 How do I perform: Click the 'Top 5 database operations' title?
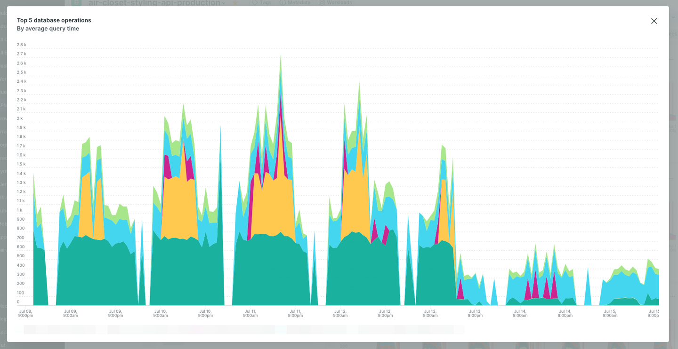point(54,20)
